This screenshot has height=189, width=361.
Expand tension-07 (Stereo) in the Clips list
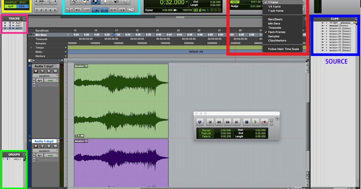[x=327, y=34]
